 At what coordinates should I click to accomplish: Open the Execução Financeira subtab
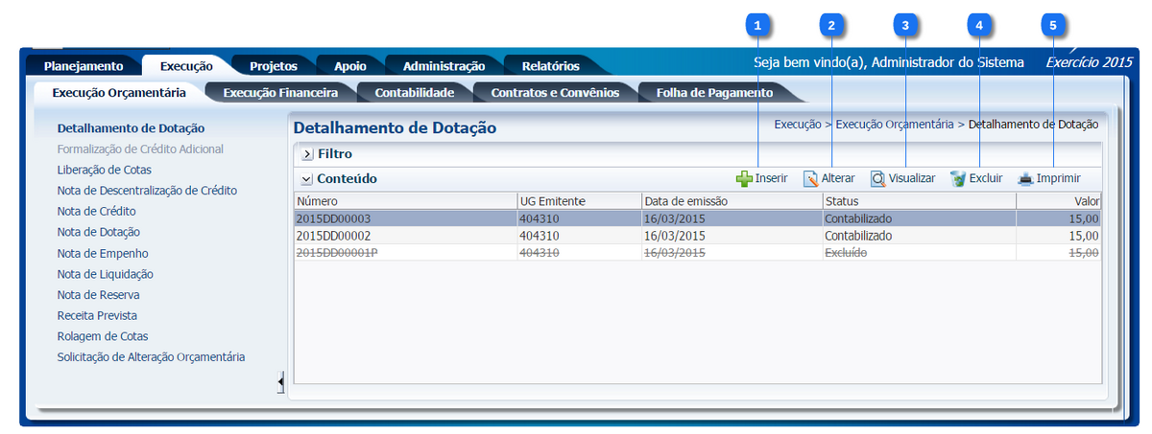click(279, 93)
